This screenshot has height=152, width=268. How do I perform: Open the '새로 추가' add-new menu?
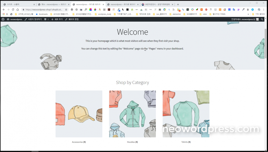[57, 19]
